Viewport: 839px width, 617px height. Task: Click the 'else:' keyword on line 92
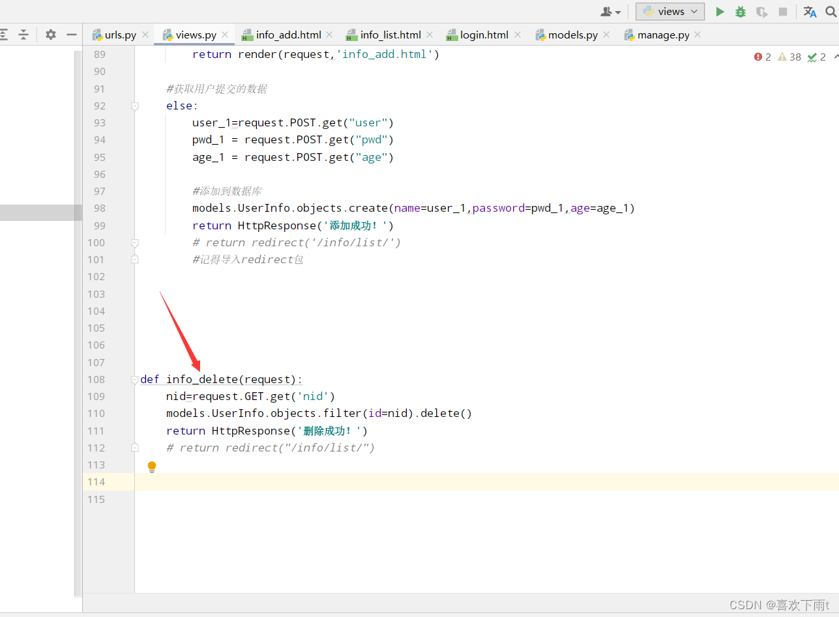tap(182, 106)
